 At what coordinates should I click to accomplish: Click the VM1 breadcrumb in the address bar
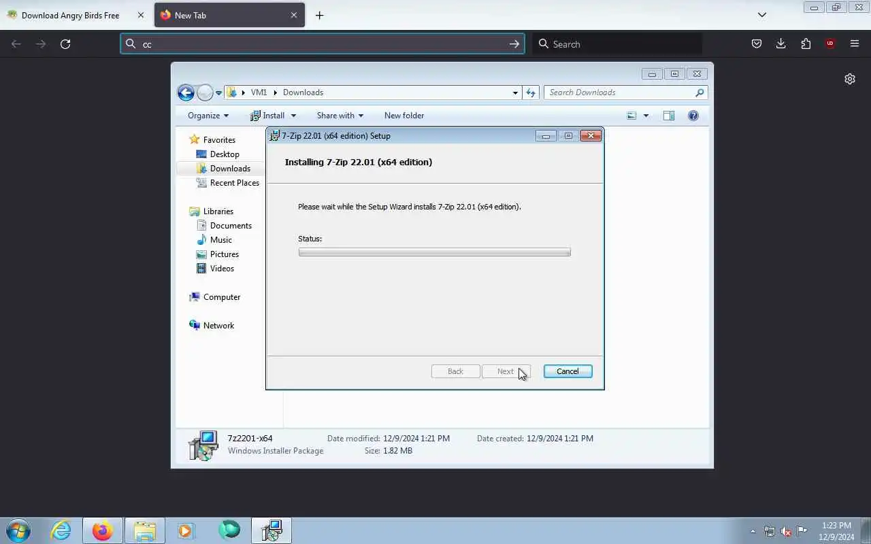click(259, 92)
